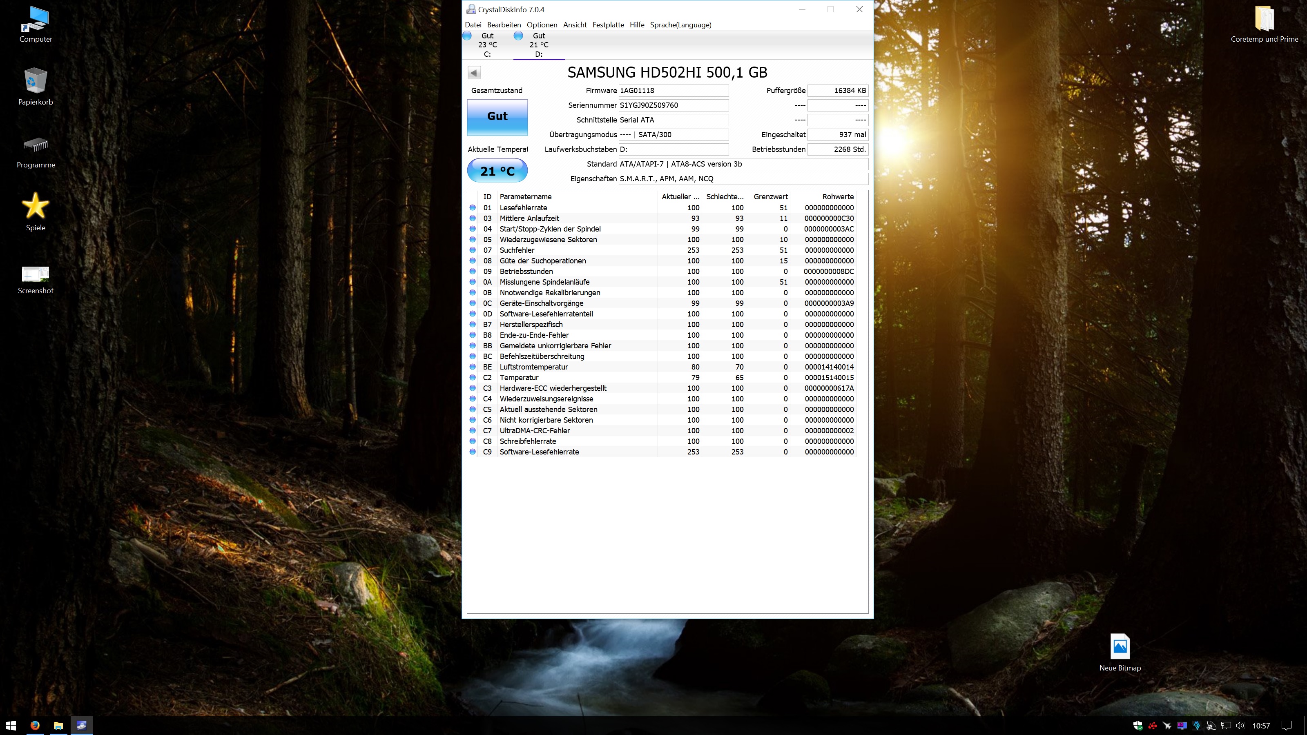The image size is (1307, 735).
Task: Select the C: drive status tab
Action: (486, 45)
